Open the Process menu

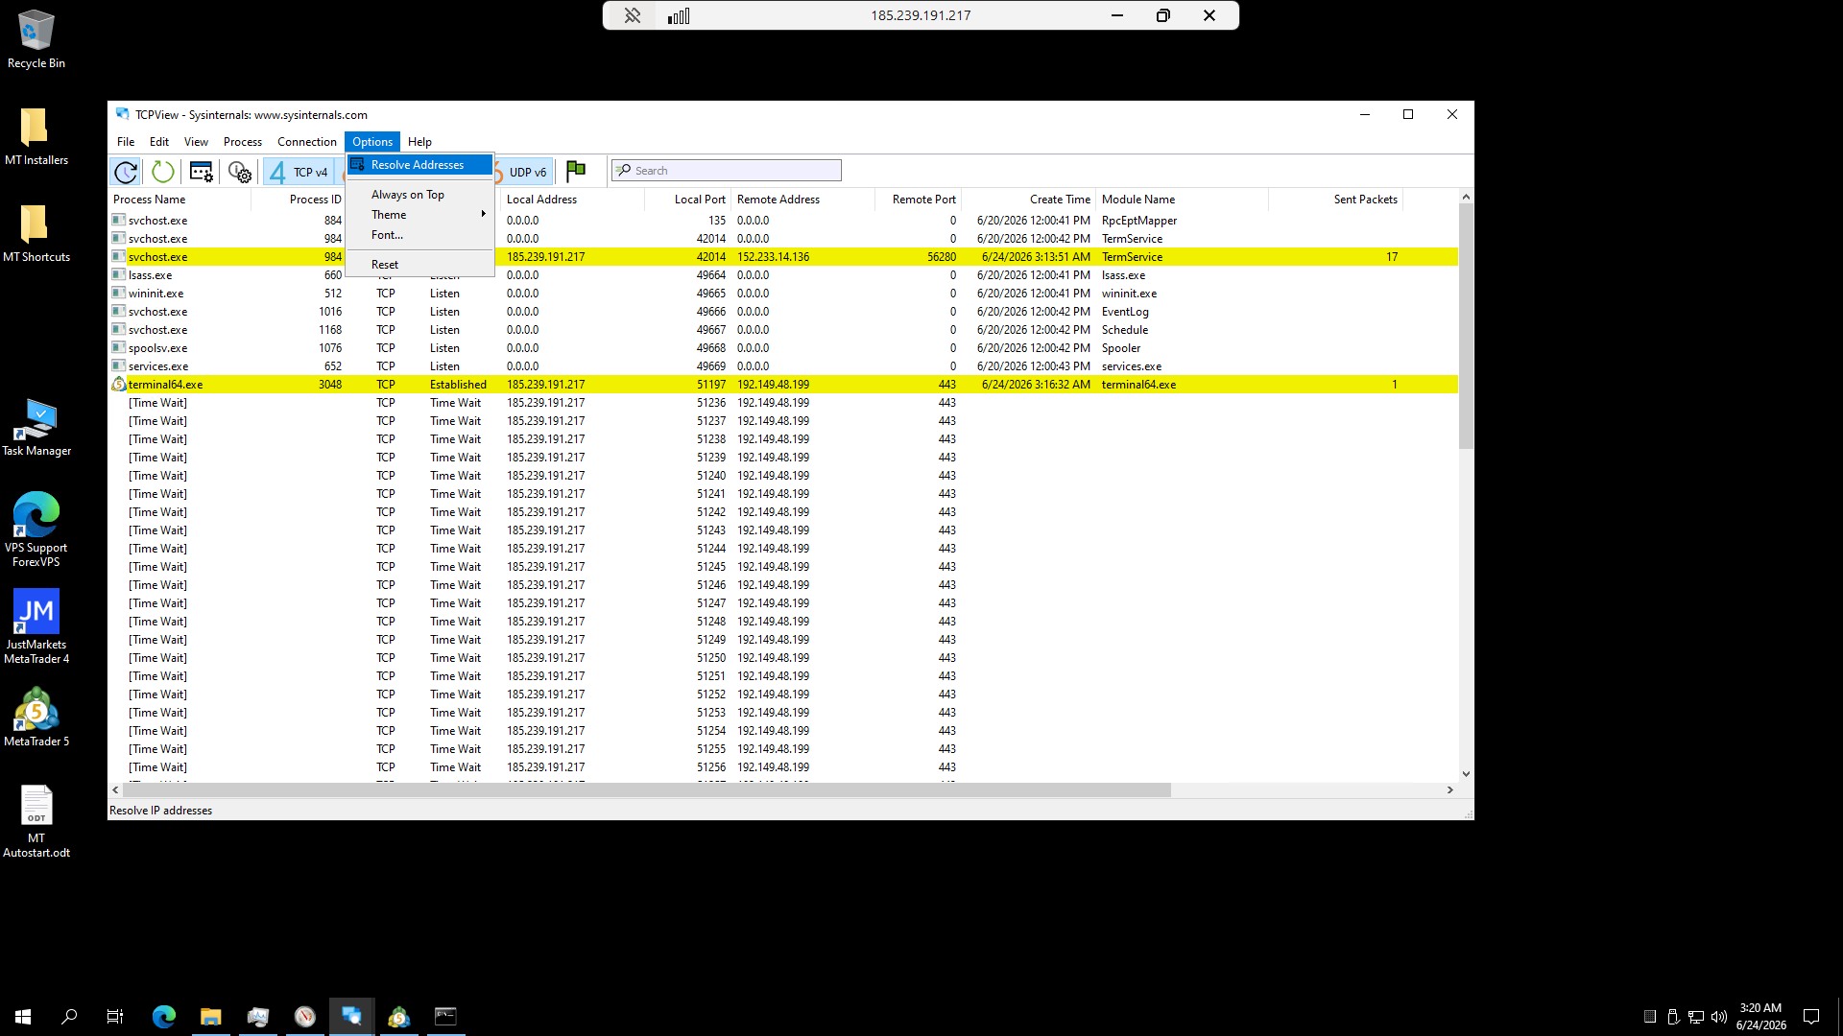tap(243, 142)
